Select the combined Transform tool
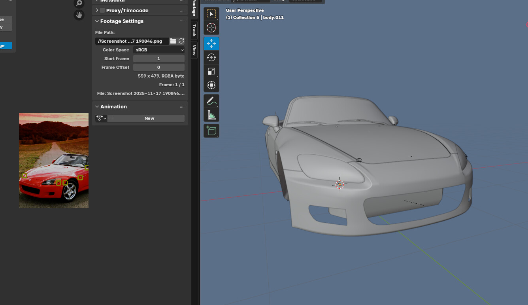Viewport: 528px width, 305px height. [211, 85]
